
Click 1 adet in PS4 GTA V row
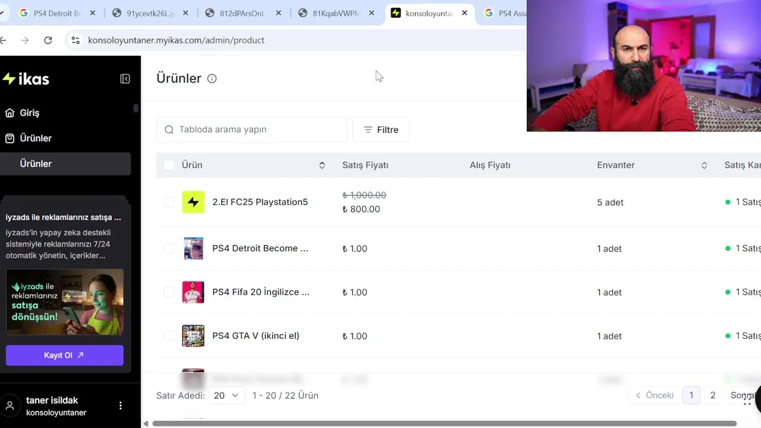click(609, 336)
